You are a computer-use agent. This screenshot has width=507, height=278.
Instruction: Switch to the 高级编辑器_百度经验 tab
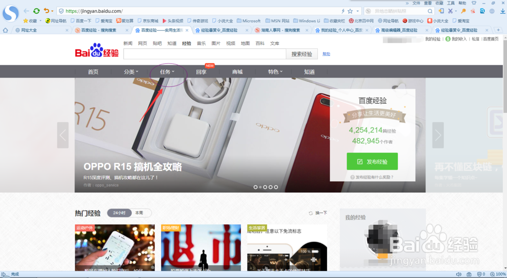pos(402,30)
